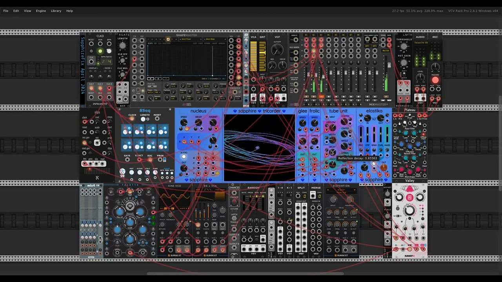The width and height of the screenshot is (502, 282).
Task: Toggle the green RUN button on CLKD
Action: (x=100, y=51)
